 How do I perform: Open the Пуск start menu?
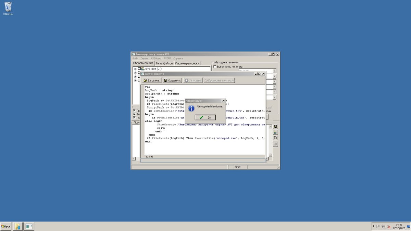[6, 227]
